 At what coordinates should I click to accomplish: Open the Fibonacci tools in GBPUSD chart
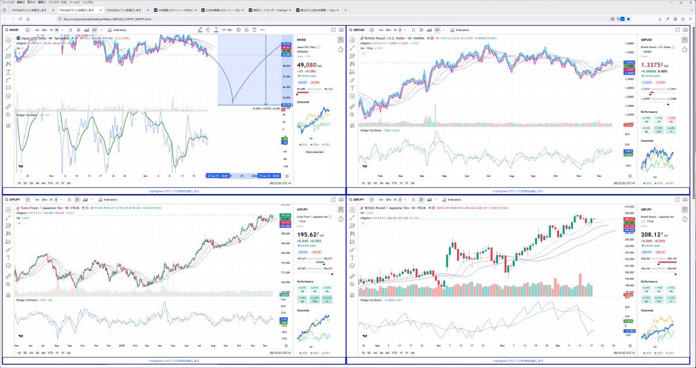tap(352, 56)
